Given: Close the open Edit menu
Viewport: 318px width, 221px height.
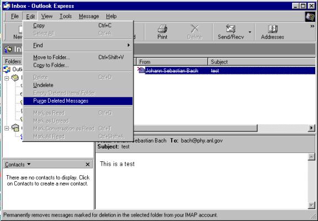Looking at the screenshot, I should [x=30, y=16].
